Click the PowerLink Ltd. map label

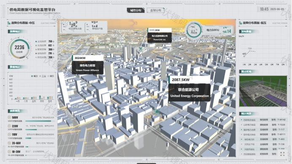coord(160,38)
